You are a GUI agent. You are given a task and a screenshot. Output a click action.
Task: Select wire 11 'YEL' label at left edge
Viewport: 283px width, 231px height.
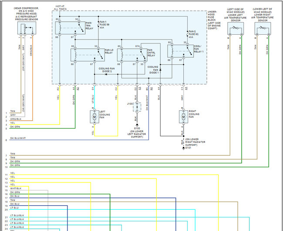tap(13, 173)
